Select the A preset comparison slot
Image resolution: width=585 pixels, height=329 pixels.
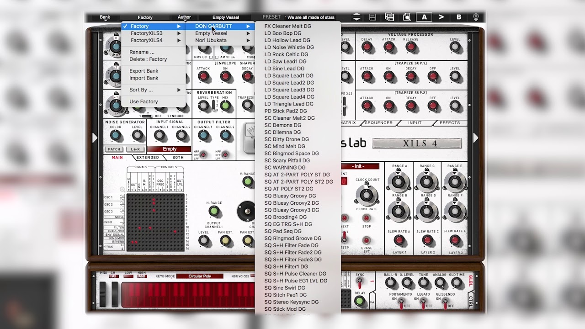tap(424, 17)
